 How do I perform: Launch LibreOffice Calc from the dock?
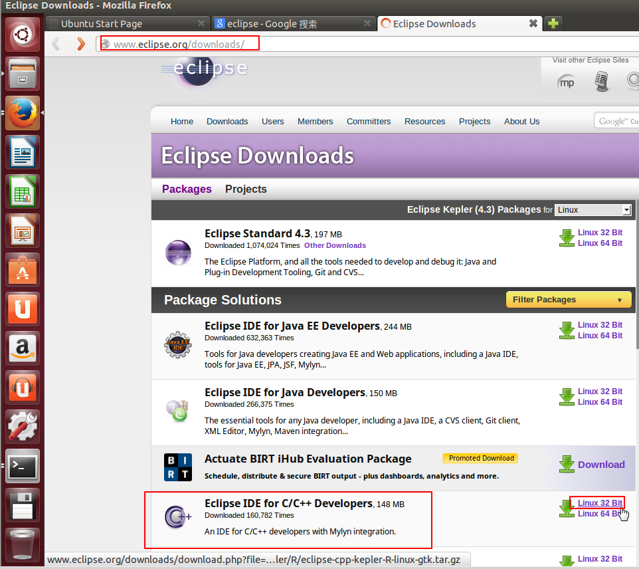23,191
